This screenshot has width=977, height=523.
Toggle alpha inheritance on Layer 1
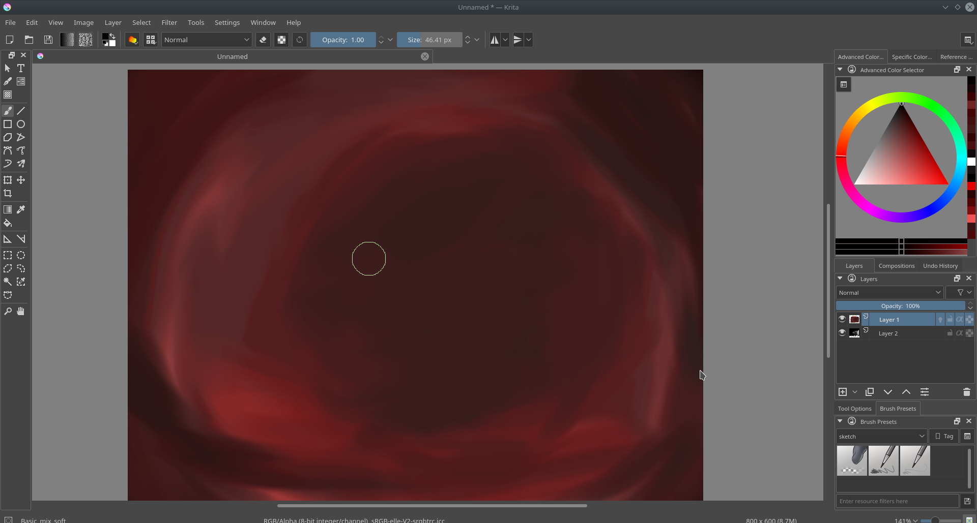tap(960, 319)
